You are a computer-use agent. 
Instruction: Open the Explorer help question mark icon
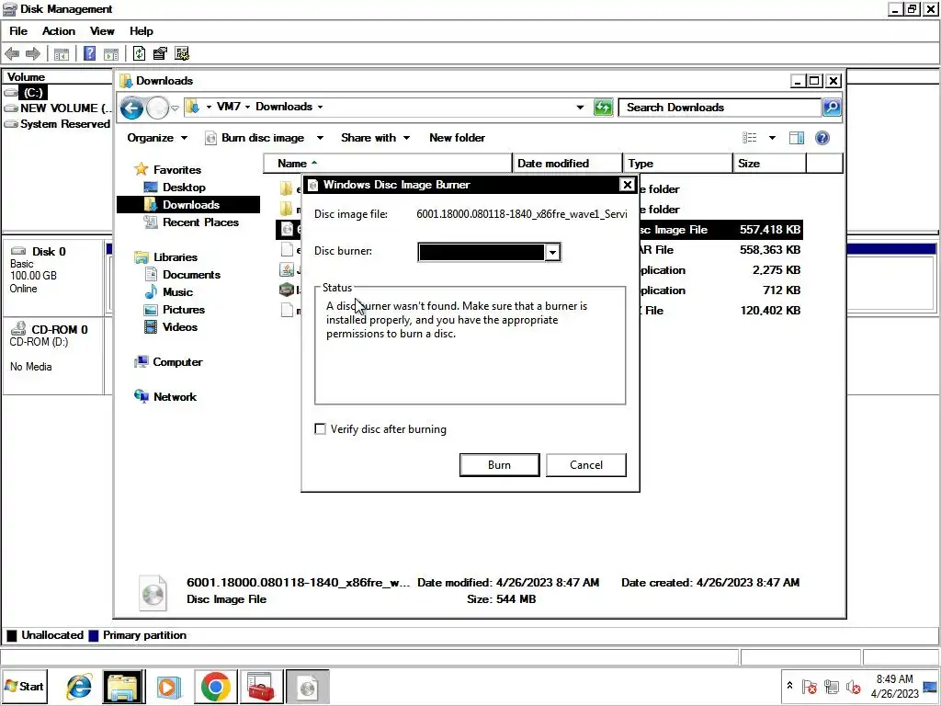pos(822,138)
